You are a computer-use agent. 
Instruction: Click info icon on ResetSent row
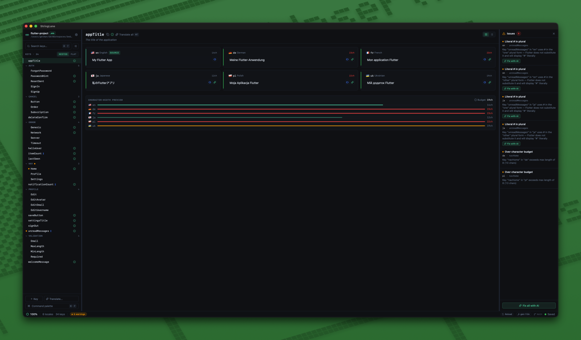(74, 81)
